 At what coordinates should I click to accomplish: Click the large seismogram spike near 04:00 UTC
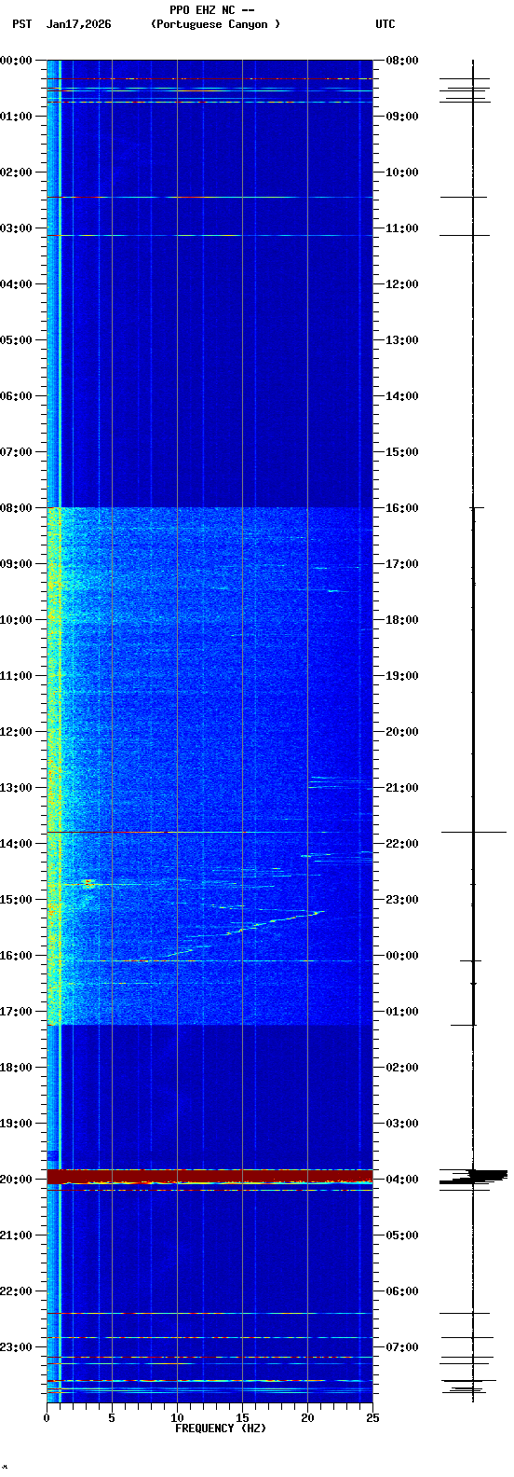coord(474,1177)
